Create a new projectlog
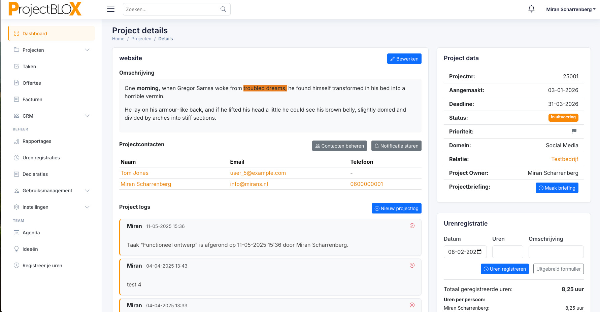 [396, 208]
